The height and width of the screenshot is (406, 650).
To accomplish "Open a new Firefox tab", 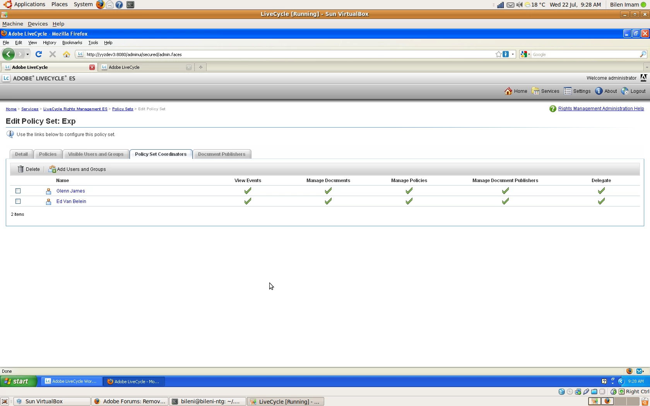I will 200,67.
